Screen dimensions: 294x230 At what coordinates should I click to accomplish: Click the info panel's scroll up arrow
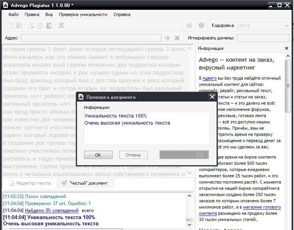point(288,56)
